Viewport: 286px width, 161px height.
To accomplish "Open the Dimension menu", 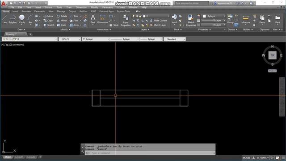I will (81, 8).
